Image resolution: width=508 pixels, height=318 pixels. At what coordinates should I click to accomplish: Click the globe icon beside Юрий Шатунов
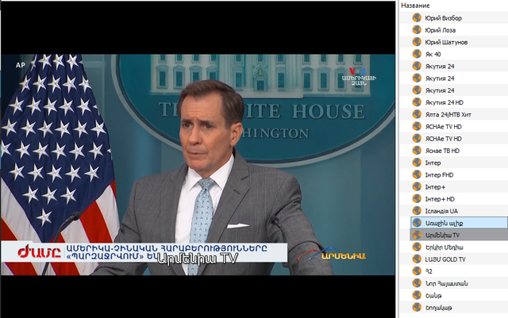pos(417,42)
